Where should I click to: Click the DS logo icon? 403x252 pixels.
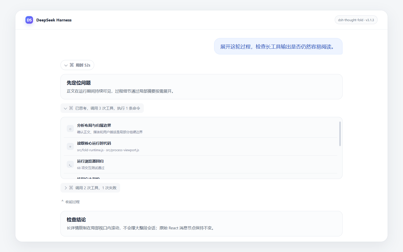coord(29,20)
